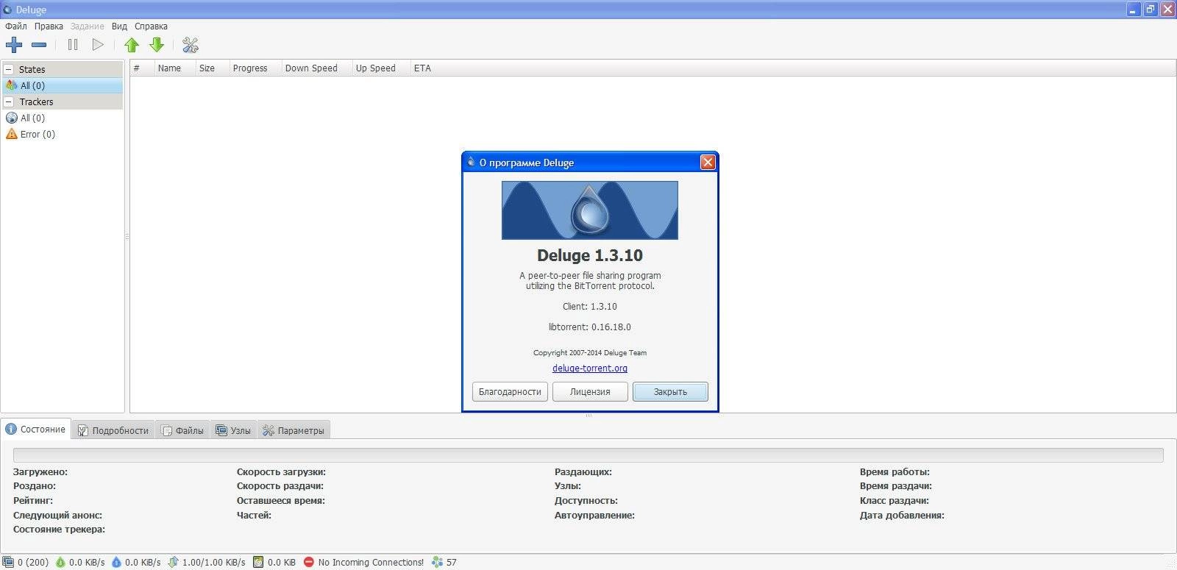1177x570 pixels.
Task: Click the 0 (200) connections status text
Action: pyautogui.click(x=33, y=562)
